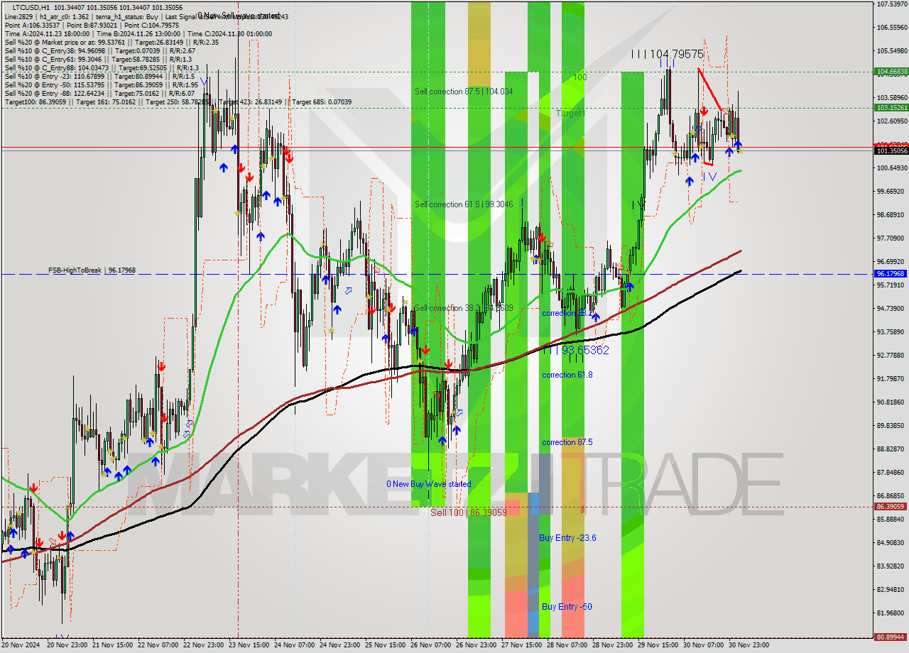Click '21 Nov 15:00' on the time axis
This screenshot has height=653, width=909.
[113, 645]
